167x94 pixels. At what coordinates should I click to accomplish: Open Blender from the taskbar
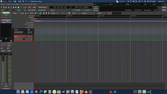click(x=86, y=92)
